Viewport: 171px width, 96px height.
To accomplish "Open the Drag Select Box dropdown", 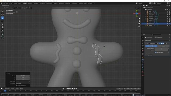I will click(29, 8).
